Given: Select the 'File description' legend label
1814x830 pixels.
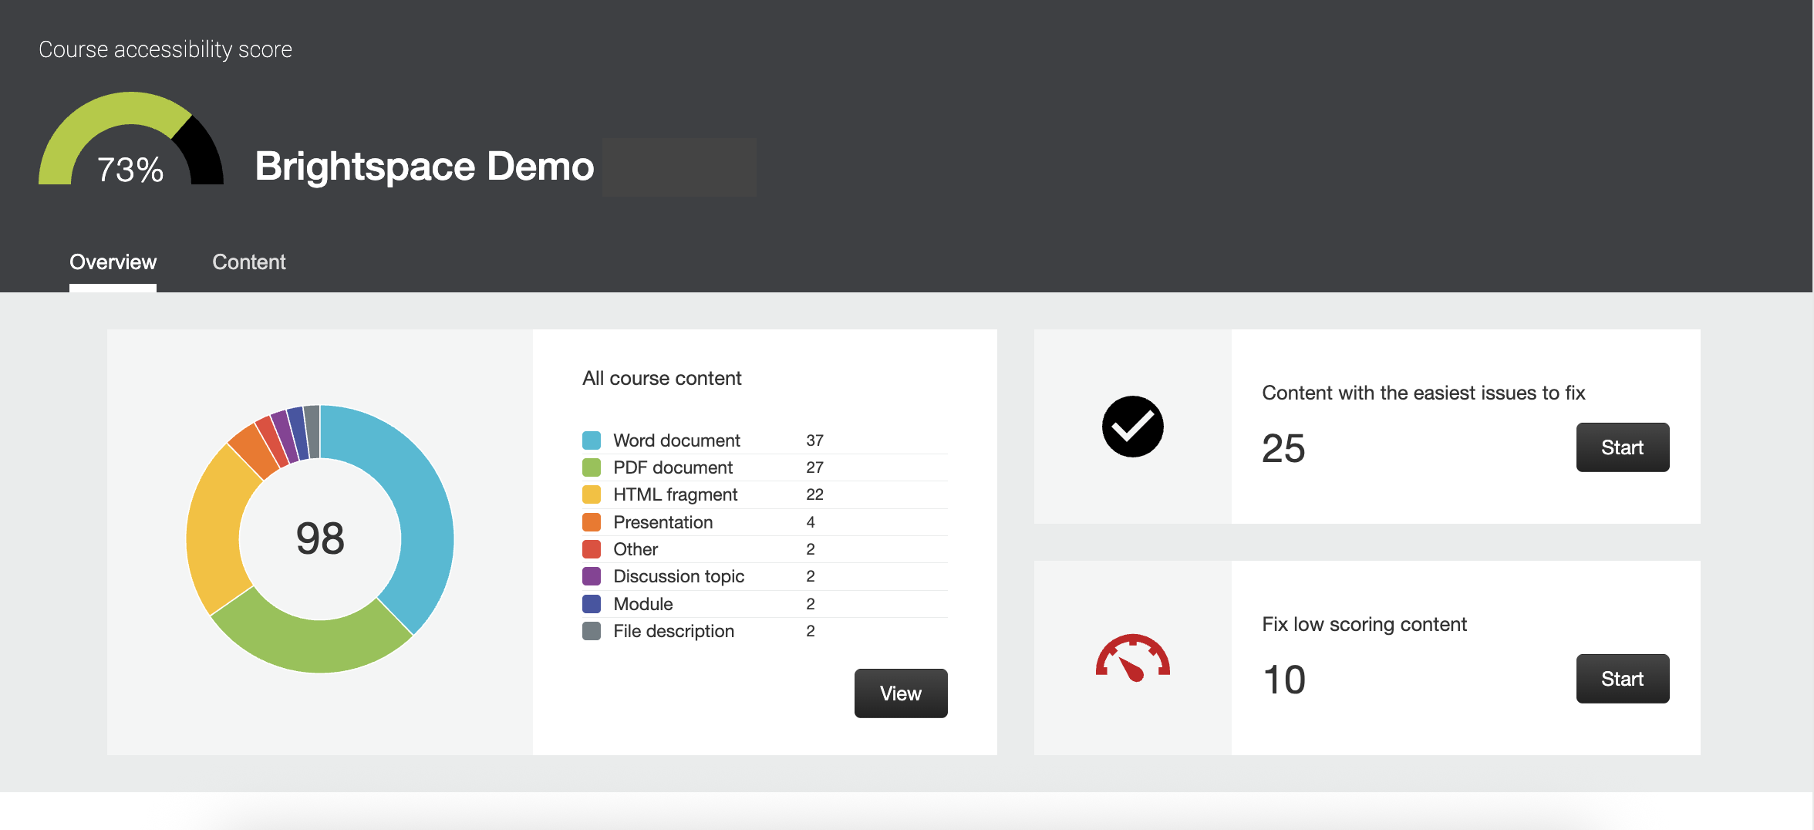Looking at the screenshot, I should [x=673, y=631].
